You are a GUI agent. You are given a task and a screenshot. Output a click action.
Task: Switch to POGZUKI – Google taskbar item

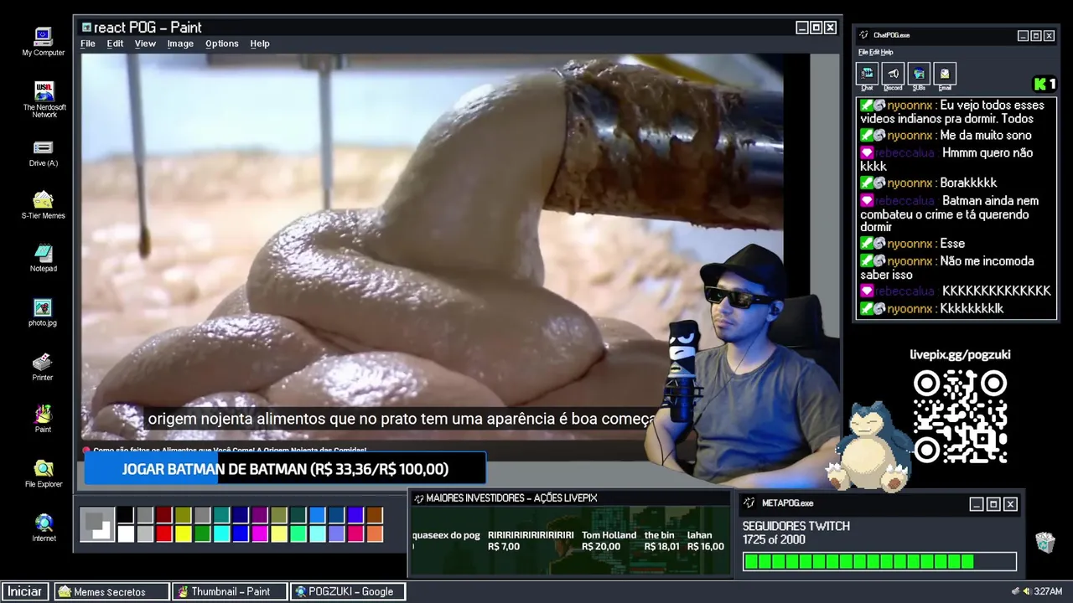coord(348,591)
